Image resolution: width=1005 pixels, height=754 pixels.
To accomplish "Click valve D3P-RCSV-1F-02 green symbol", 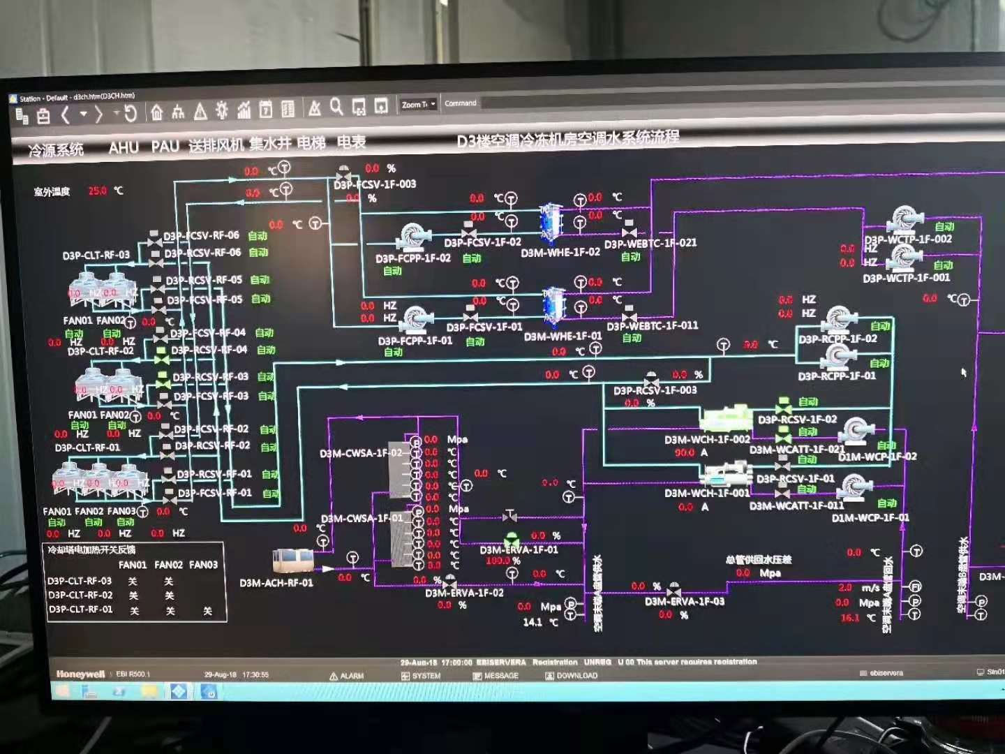I will (783, 407).
